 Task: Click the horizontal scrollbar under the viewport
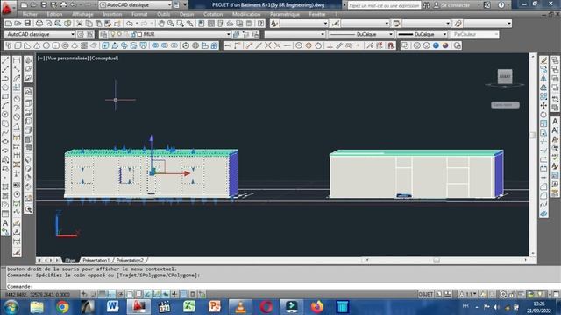[445, 261]
